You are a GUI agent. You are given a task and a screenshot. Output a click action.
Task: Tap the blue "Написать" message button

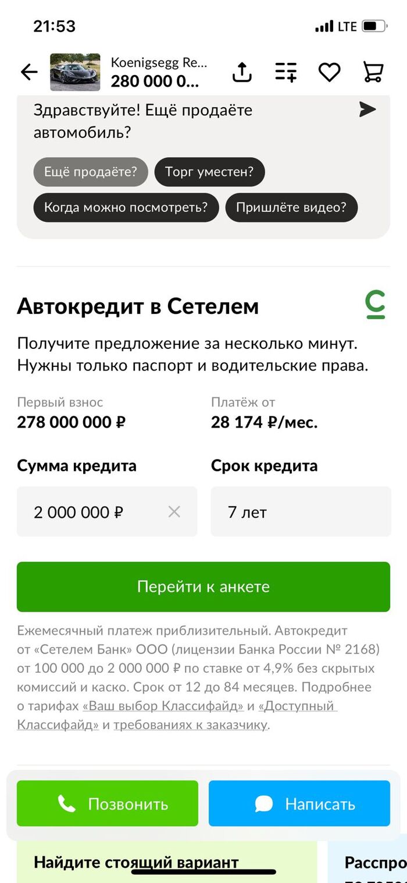click(299, 804)
